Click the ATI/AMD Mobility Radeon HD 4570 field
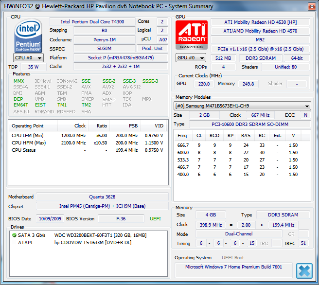 261,31
